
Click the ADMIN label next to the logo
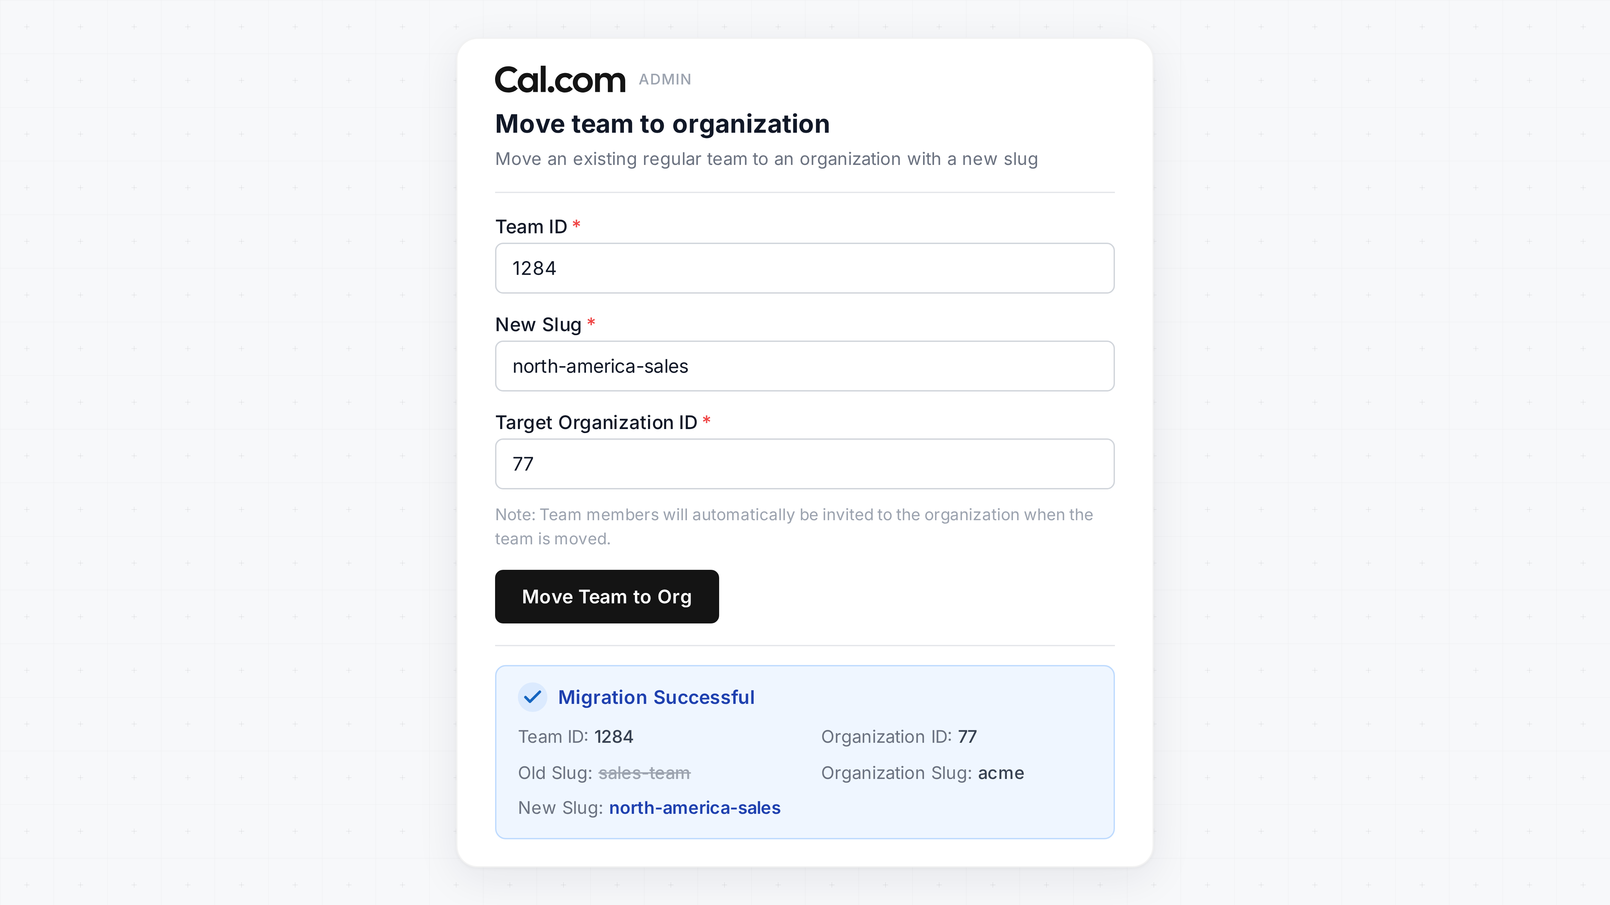coord(665,79)
